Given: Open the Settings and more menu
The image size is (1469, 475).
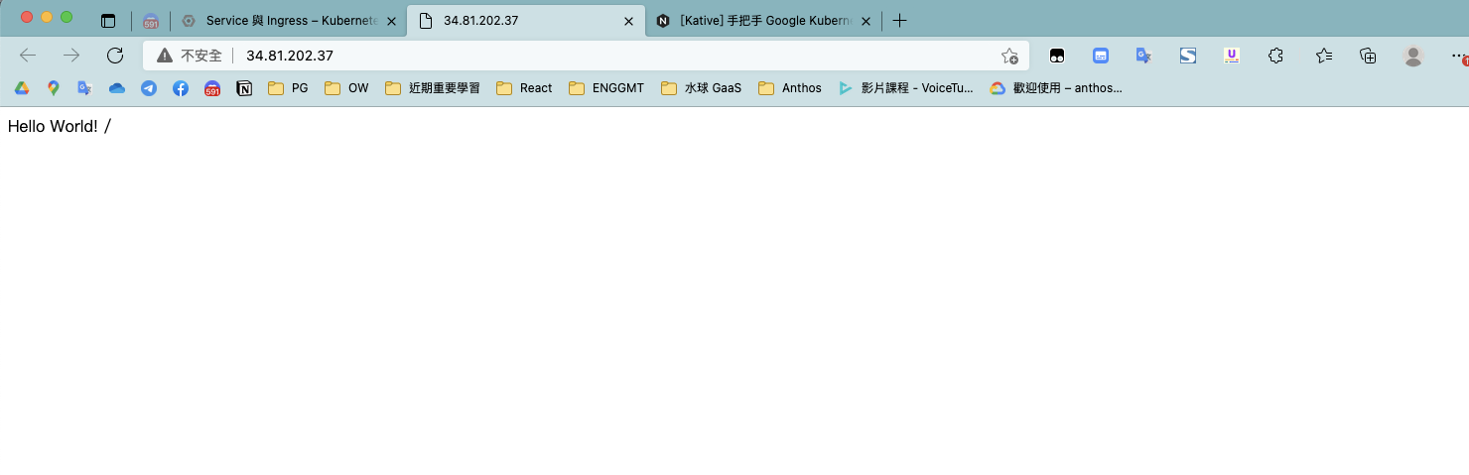Looking at the screenshot, I should (1457, 56).
